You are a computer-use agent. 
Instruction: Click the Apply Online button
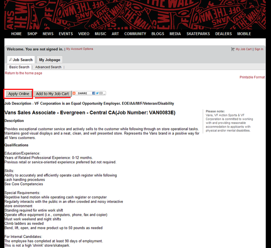[19, 94]
